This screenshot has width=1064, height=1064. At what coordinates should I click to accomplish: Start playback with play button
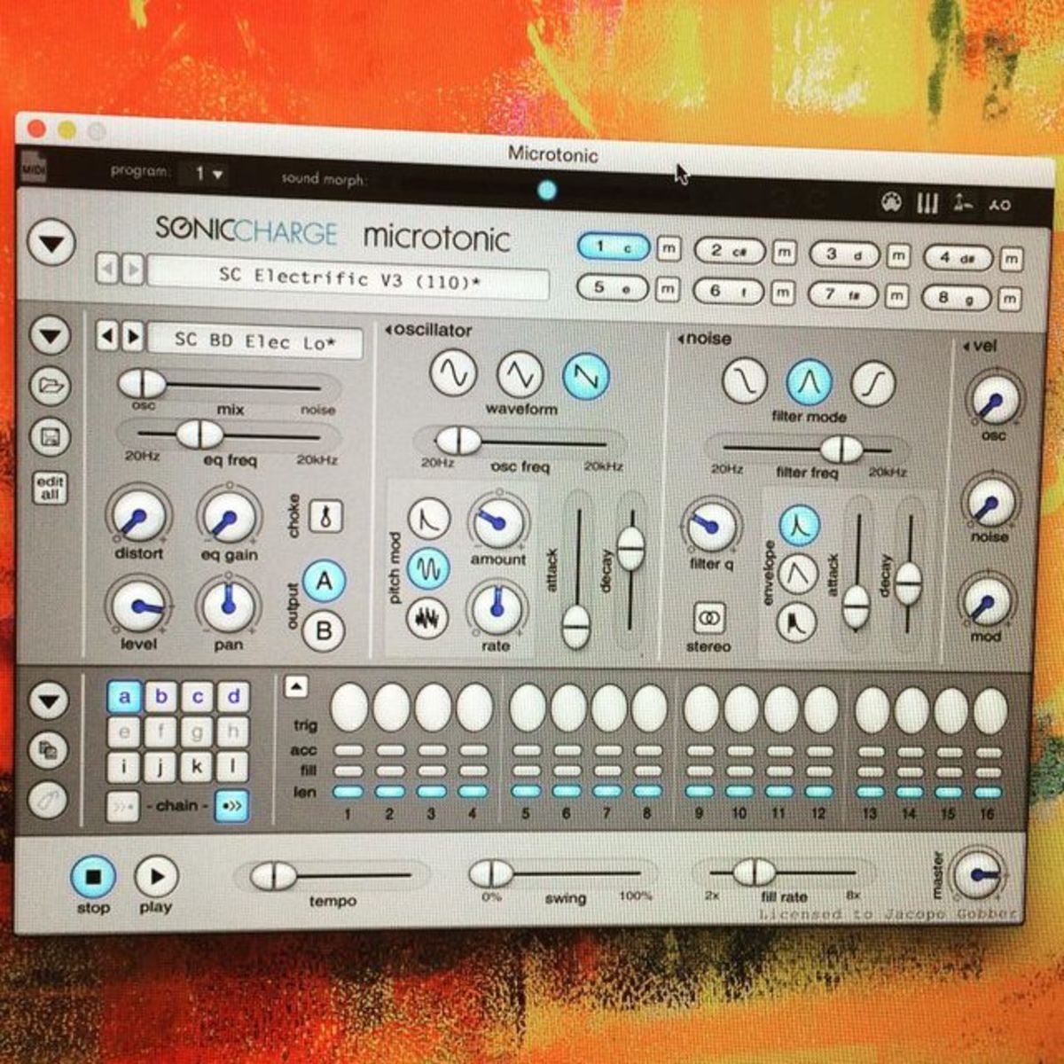pos(157,877)
